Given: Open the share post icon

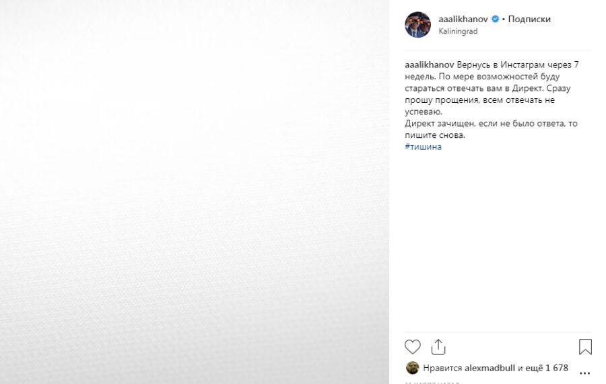Looking at the screenshot, I should tap(438, 346).
